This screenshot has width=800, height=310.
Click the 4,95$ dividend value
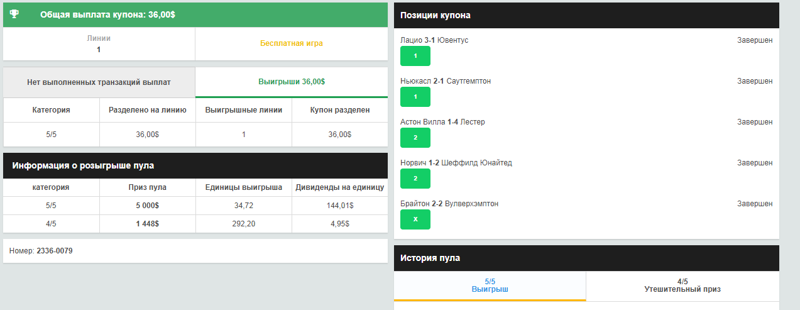340,224
